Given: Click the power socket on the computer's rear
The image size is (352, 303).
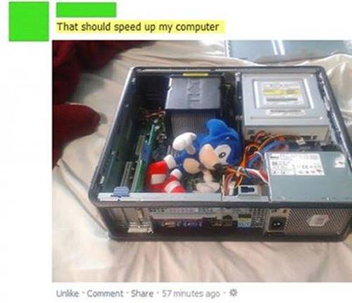Looking at the screenshot, I should 278,224.
